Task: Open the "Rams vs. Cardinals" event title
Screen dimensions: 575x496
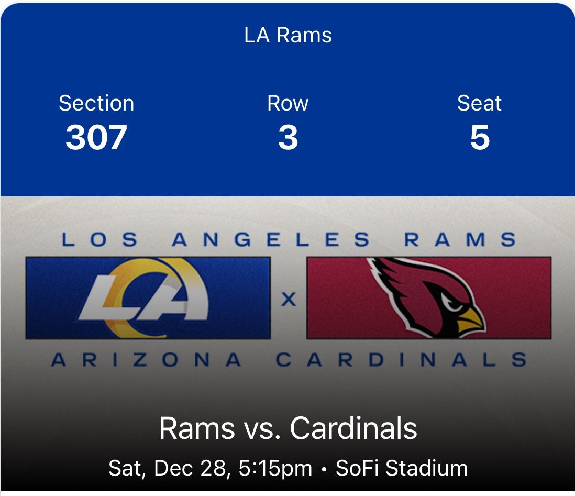Action: click(x=287, y=428)
